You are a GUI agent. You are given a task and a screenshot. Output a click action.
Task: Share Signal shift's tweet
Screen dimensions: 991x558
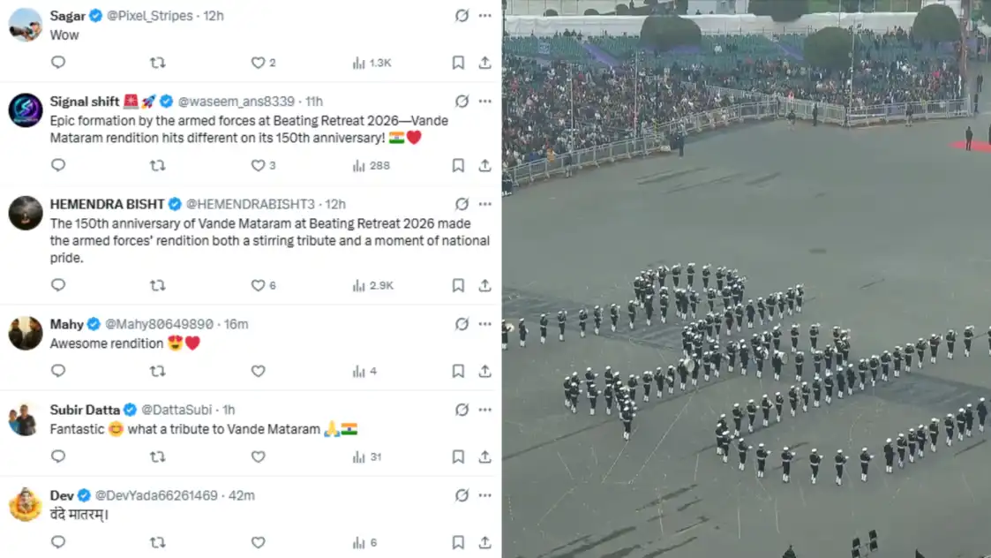484,165
